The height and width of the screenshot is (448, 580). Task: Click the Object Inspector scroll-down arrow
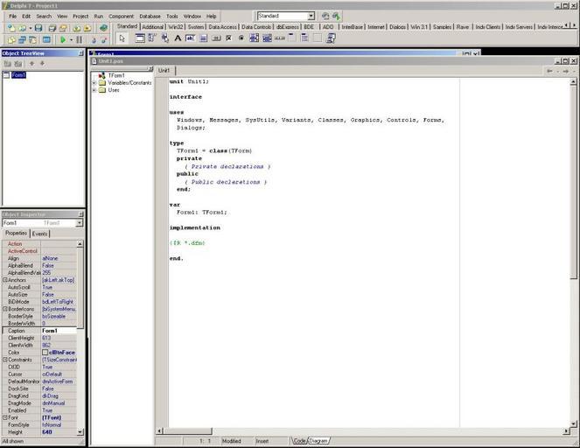click(80, 431)
